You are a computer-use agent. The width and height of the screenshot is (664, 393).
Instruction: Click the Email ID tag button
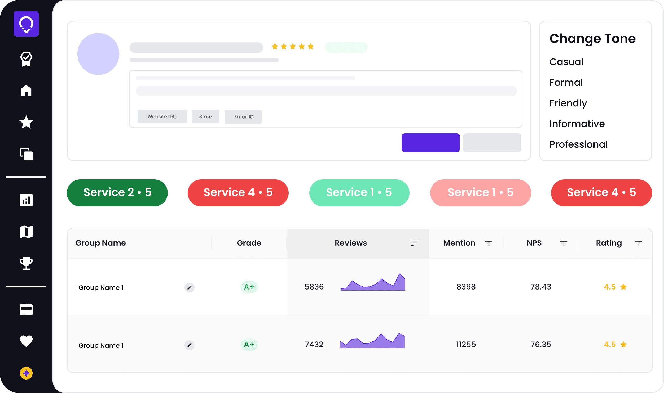(x=243, y=117)
